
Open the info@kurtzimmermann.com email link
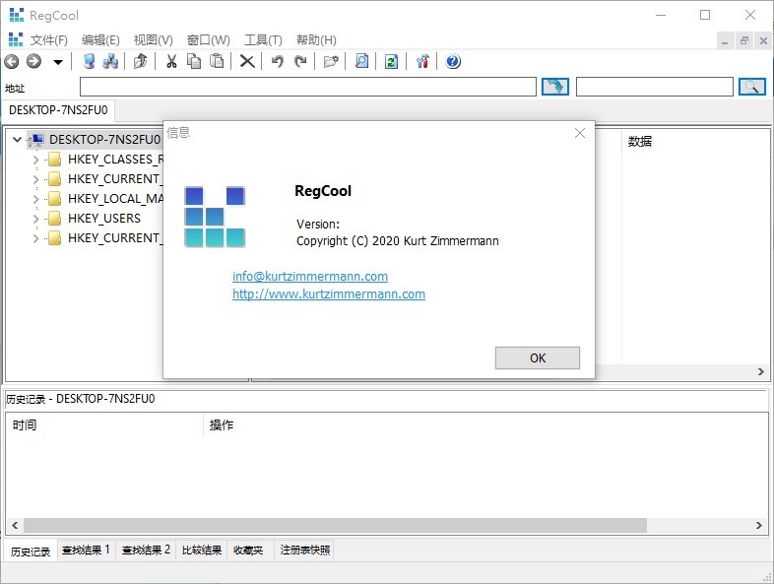[x=310, y=276]
